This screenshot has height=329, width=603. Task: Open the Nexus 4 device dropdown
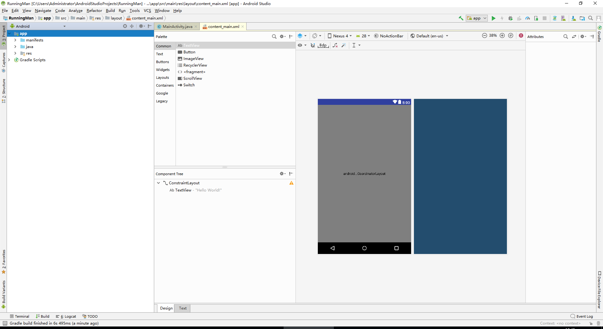(340, 36)
